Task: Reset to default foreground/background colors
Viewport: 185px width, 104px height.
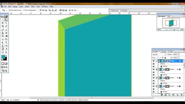Action: [2, 60]
